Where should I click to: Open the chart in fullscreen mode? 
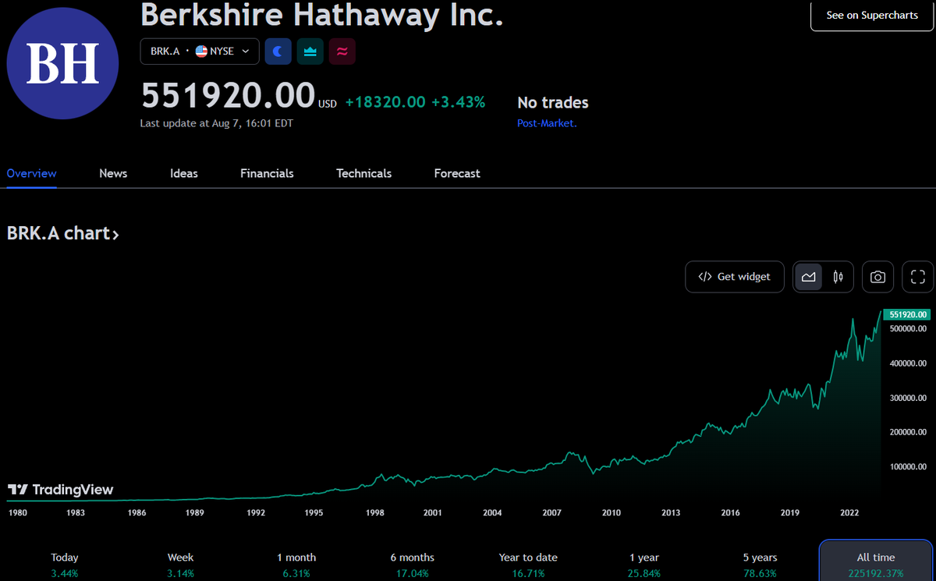coord(917,277)
